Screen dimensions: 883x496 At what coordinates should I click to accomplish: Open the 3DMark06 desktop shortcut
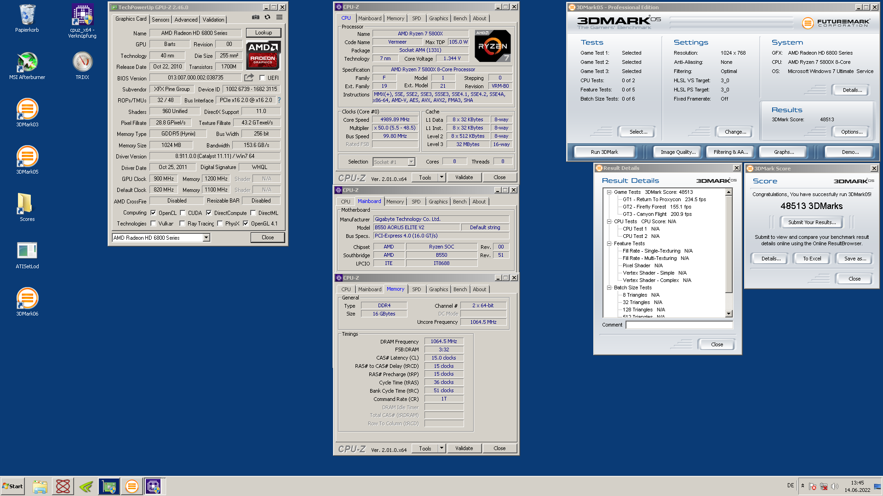(27, 302)
